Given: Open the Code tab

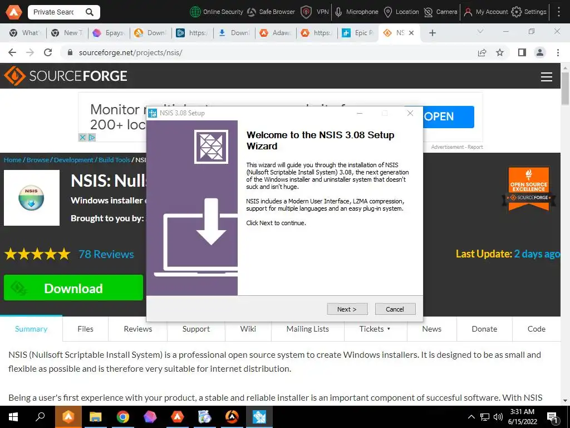Looking at the screenshot, I should pyautogui.click(x=537, y=329).
